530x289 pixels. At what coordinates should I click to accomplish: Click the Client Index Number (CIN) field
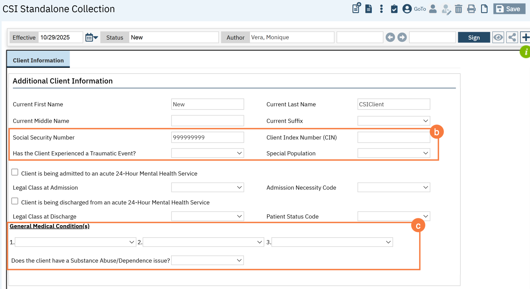coord(394,137)
